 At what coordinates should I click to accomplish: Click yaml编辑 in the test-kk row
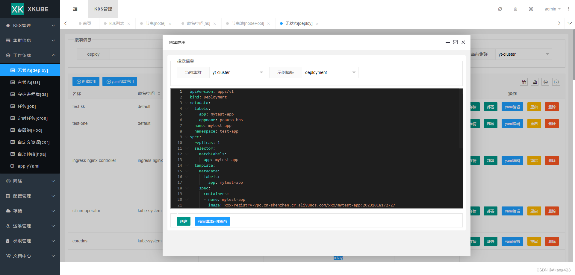512,107
